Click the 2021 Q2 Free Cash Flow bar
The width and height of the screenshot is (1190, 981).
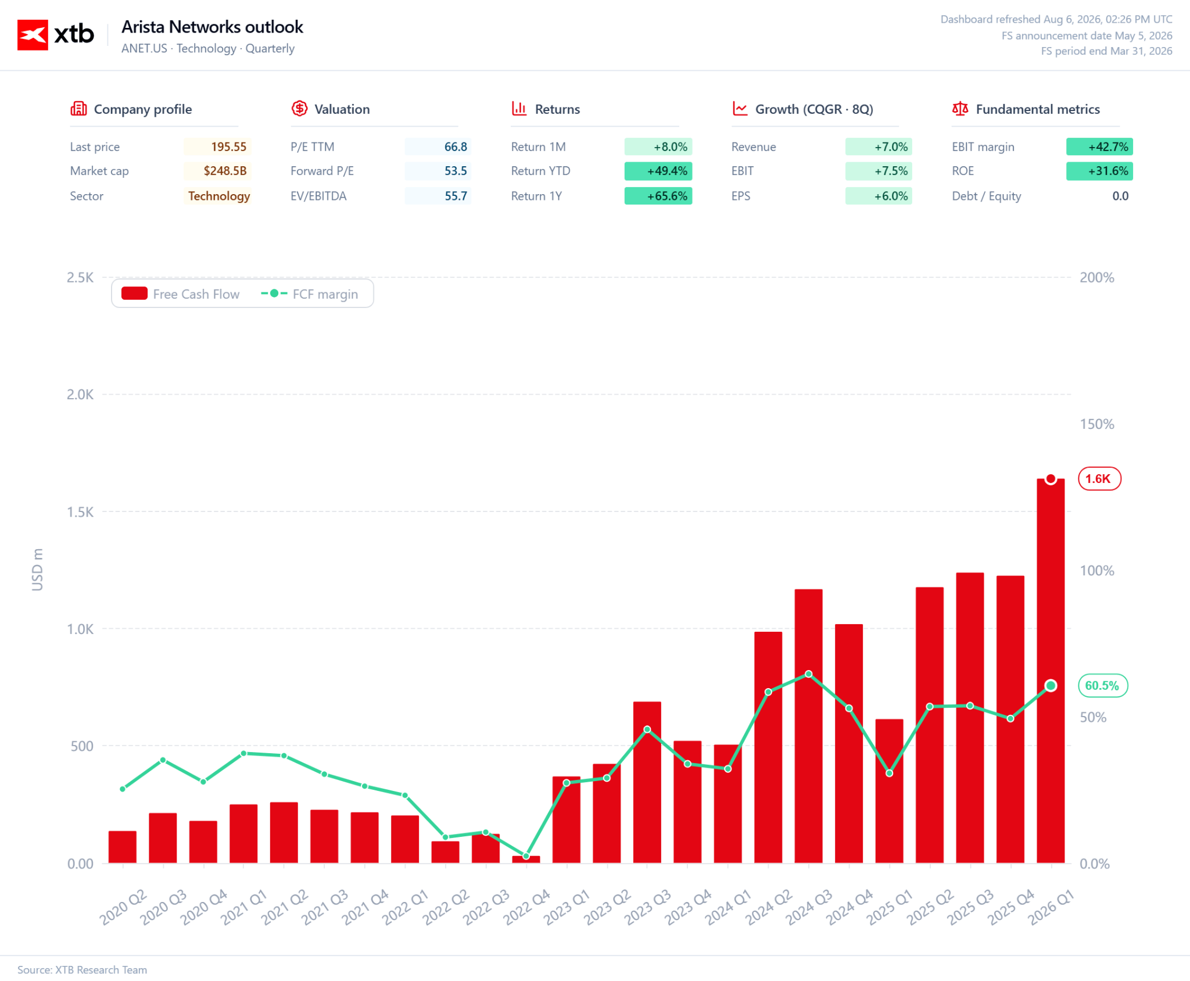(284, 833)
